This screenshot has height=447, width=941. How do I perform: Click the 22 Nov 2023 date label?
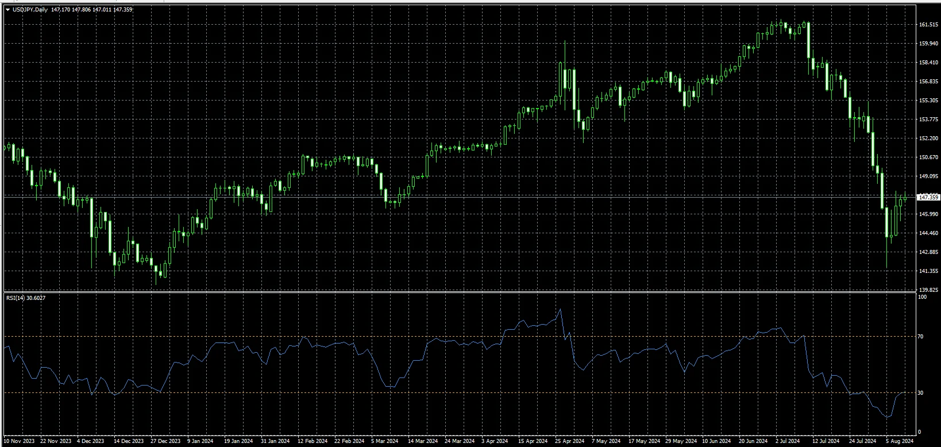point(56,442)
